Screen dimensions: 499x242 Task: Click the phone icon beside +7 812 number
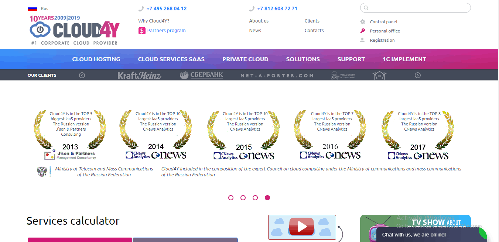tap(252, 9)
